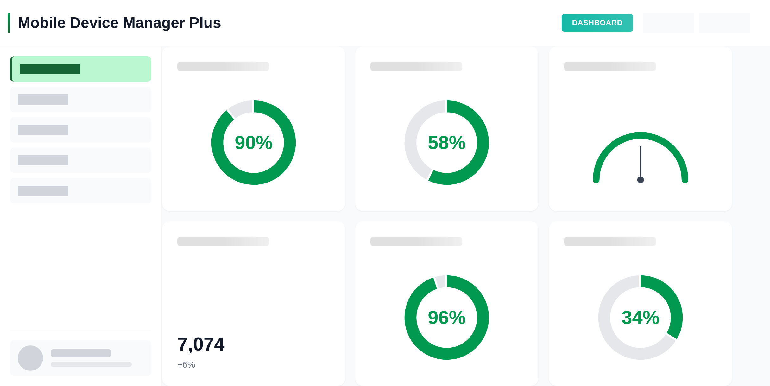Image resolution: width=770 pixels, height=386 pixels.
Task: Click the user name placeholder beside the avatar
Action: click(81, 353)
